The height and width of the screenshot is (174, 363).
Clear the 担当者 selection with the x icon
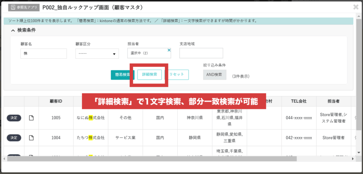pos(169,50)
